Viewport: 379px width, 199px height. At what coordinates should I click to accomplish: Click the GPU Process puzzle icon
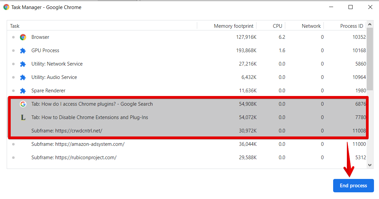(x=23, y=51)
